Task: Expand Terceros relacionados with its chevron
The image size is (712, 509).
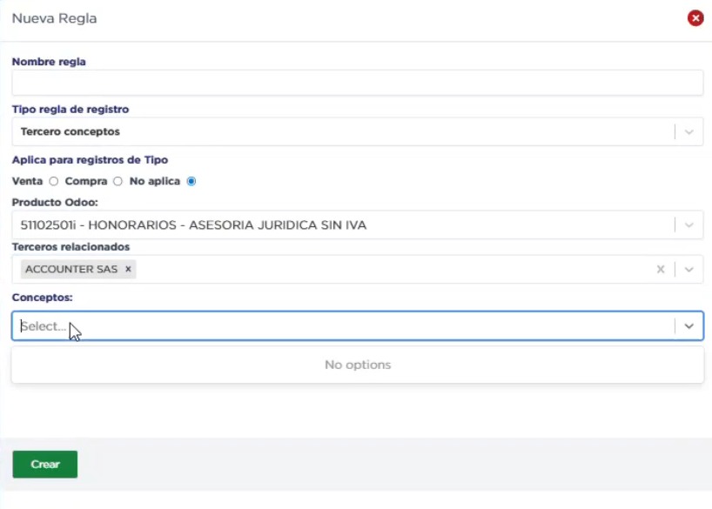Action: tap(689, 270)
